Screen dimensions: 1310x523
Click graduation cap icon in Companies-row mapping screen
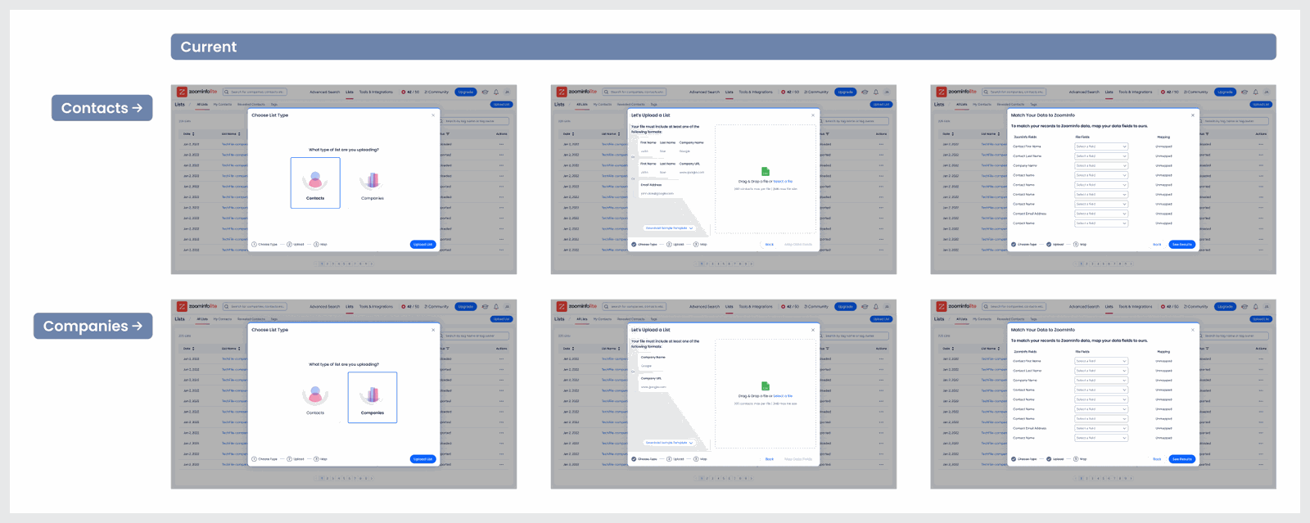tap(1244, 307)
